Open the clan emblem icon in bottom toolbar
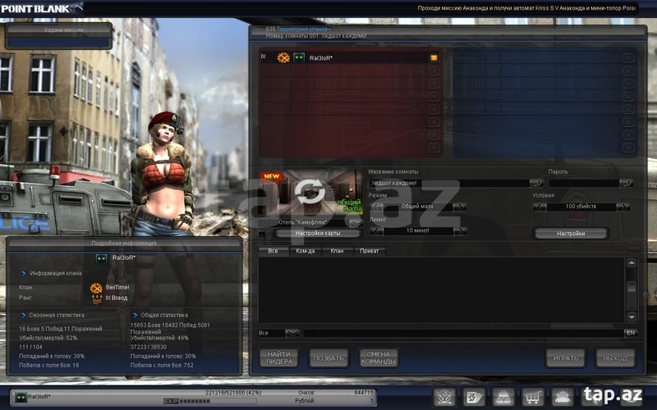Screen dimensions: 657x410 [444, 396]
